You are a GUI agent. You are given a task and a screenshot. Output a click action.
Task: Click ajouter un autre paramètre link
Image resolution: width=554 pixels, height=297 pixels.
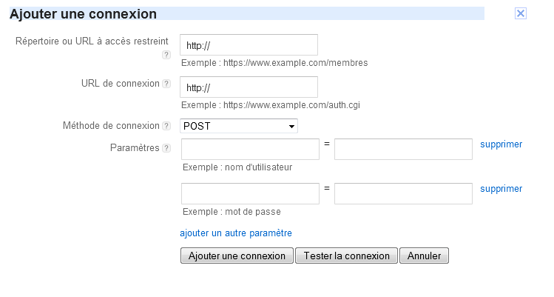[x=236, y=233]
